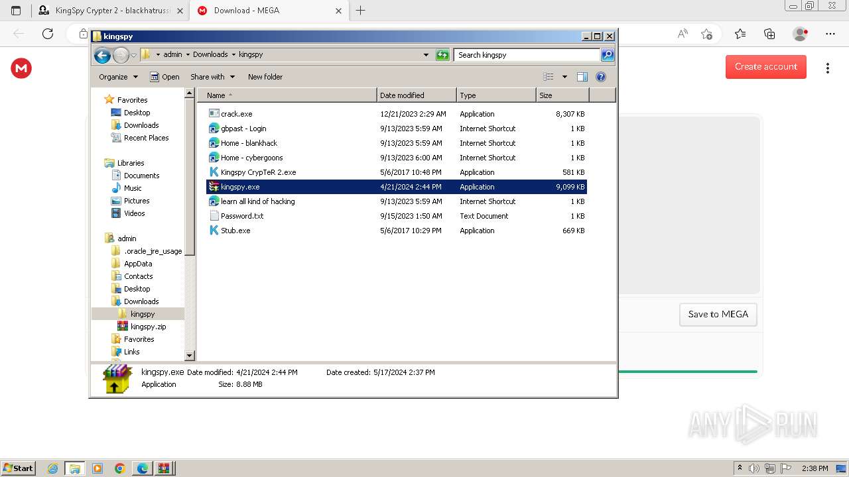Select the kingspy.exe file icon
849x477 pixels.
tap(214, 187)
